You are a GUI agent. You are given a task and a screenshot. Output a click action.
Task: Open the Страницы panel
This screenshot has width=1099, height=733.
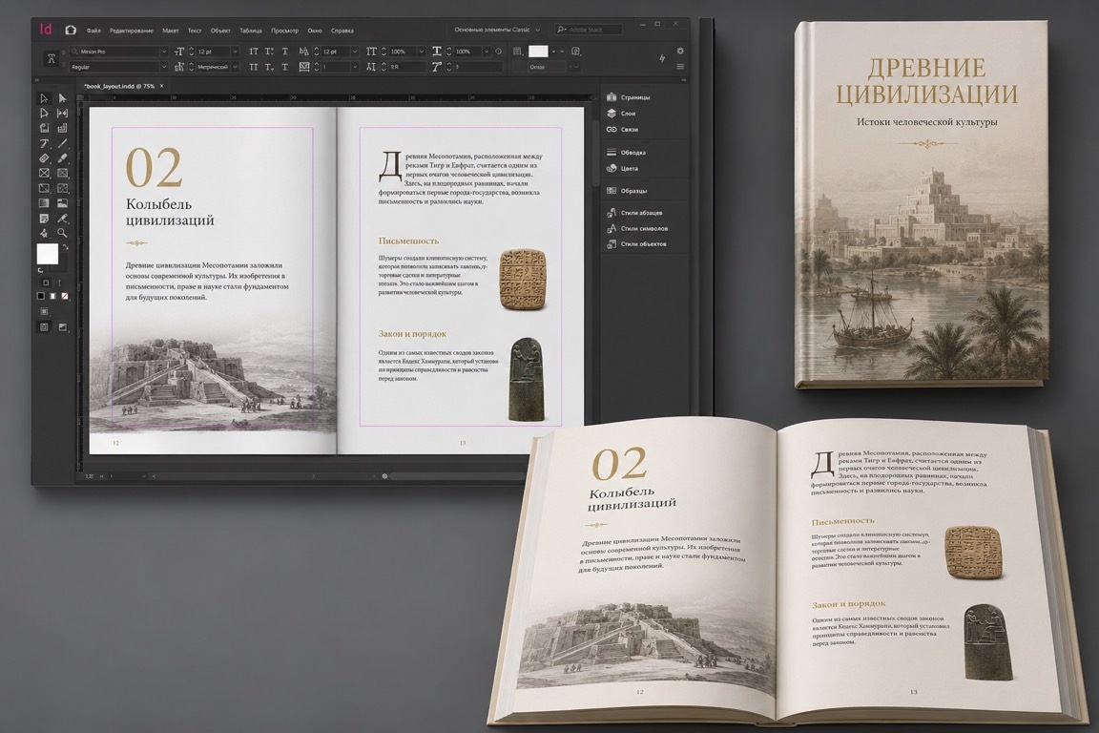[x=629, y=97]
